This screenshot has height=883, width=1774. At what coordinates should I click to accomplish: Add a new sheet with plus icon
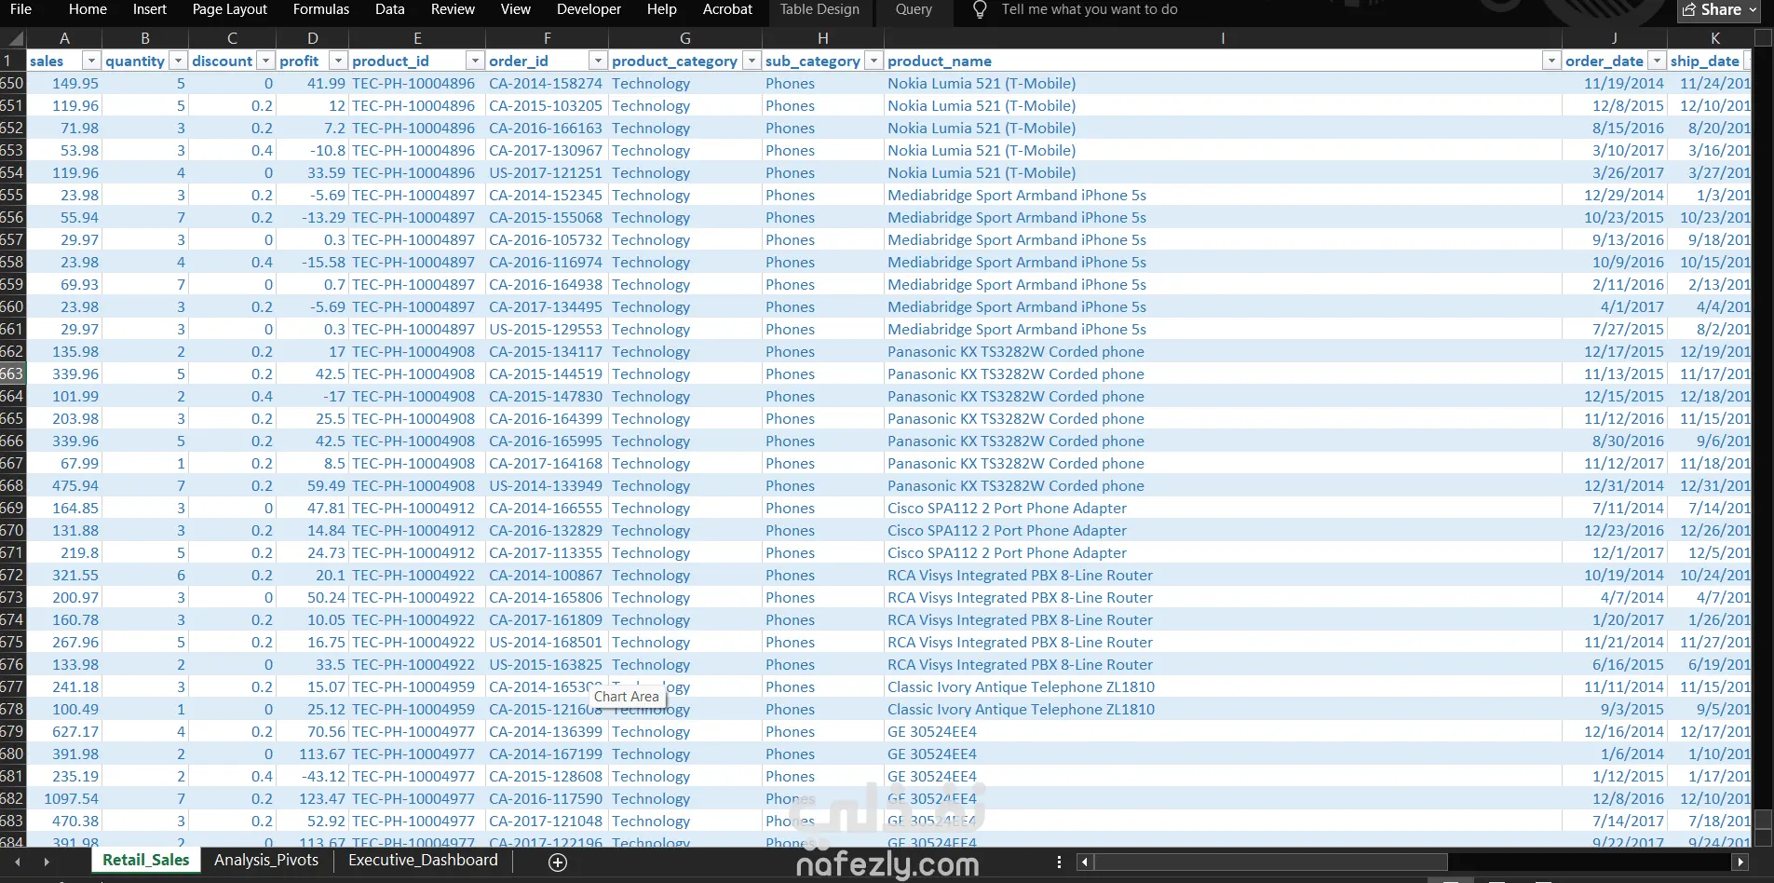(558, 863)
